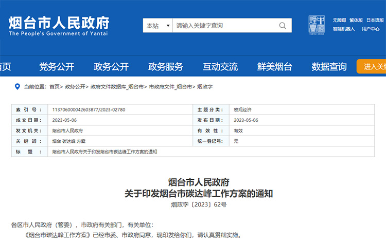Click the Yantai China seal logo
The width and height of the screenshot is (386, 245).
[317, 24]
